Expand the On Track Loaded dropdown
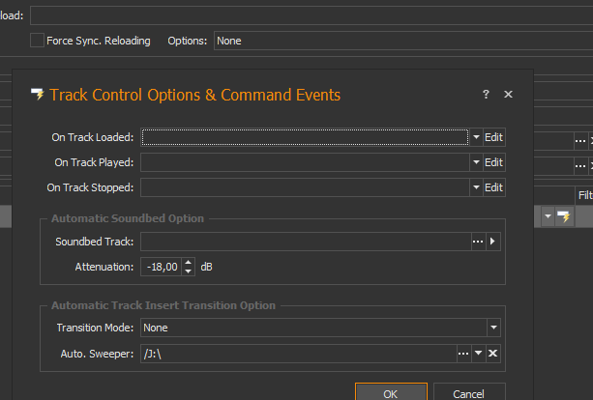This screenshot has width=593, height=400. pos(476,137)
